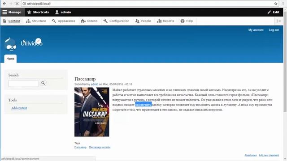The image size is (287, 161).
Task: Click into the Search text field
Action: click(x=23, y=84)
